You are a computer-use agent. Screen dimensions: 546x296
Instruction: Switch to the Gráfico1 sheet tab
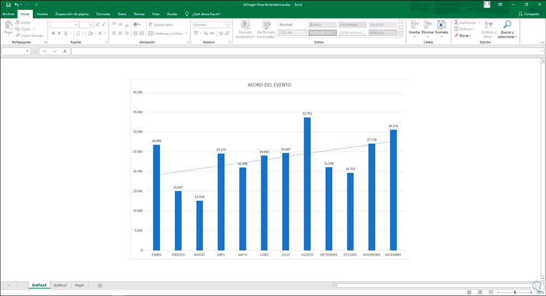tap(60, 285)
